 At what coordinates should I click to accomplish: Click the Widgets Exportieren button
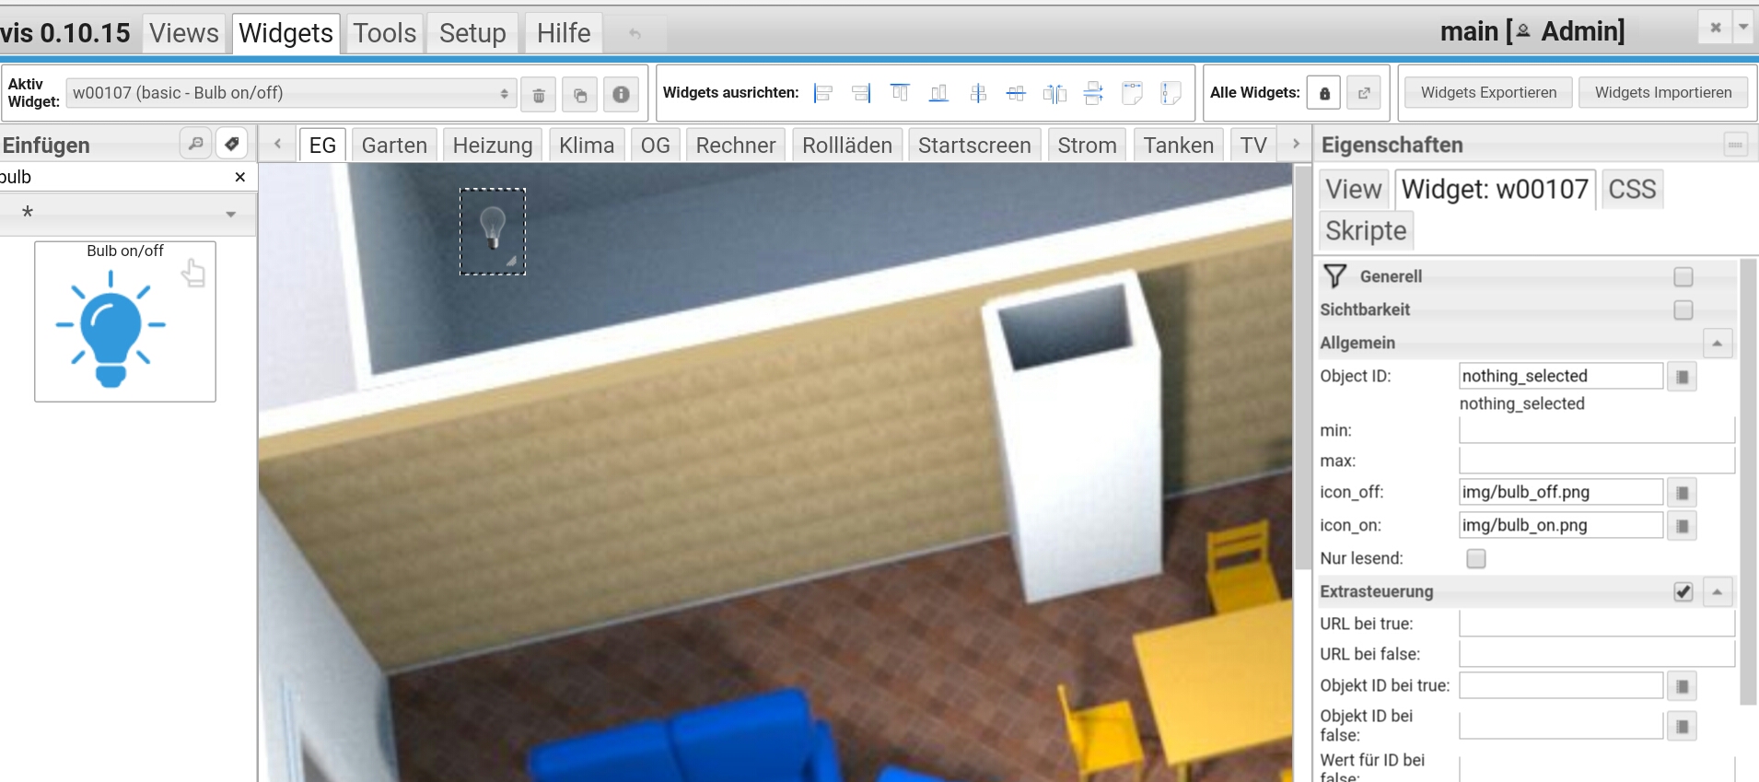pyautogui.click(x=1488, y=93)
